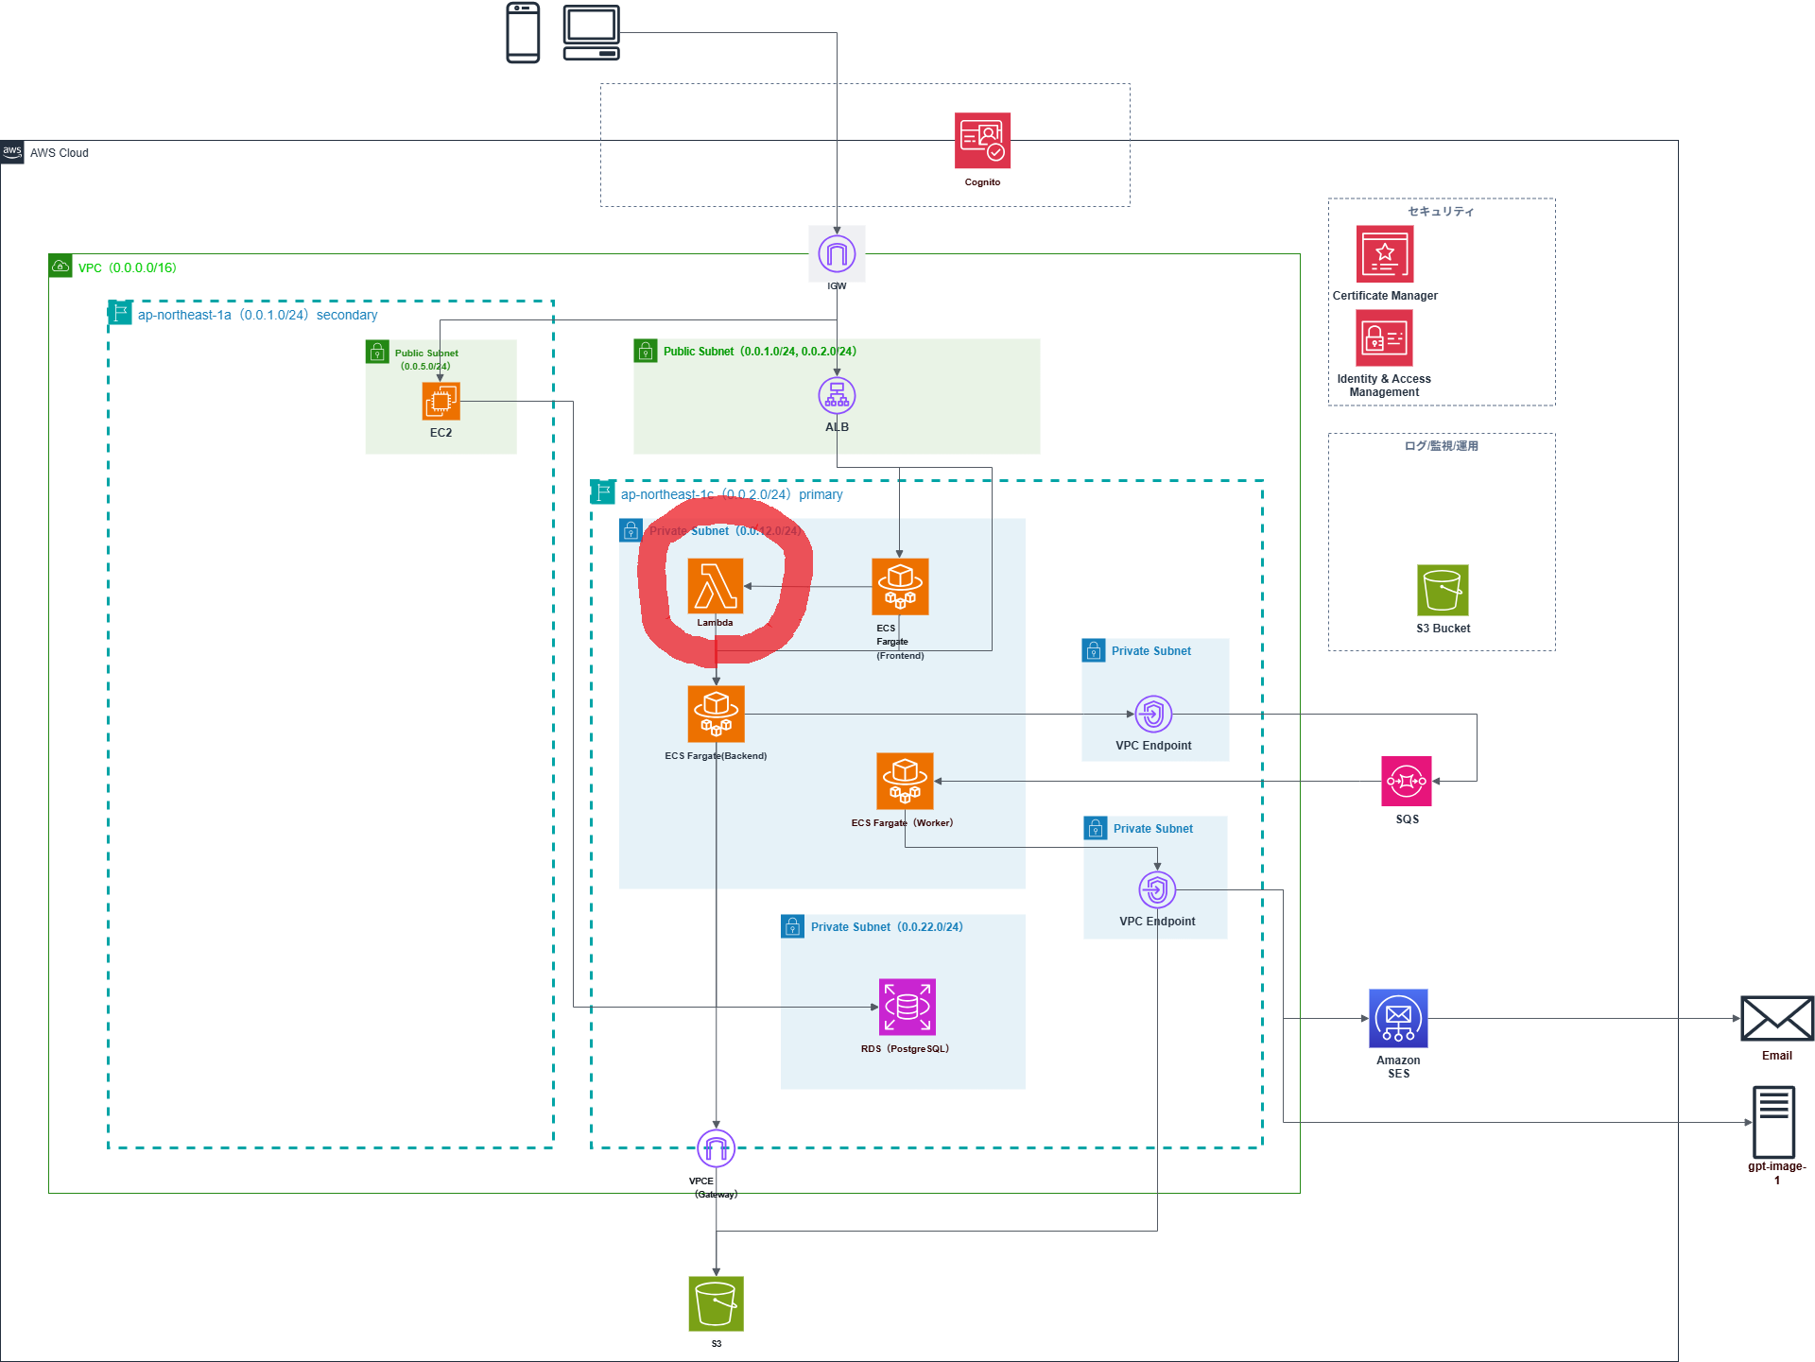Click the ALB load balancer icon

[x=837, y=396]
